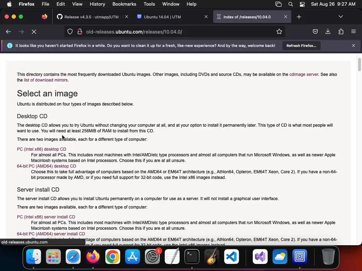Open the Tools menu
This screenshot has height=271, width=362.
pos(149,4)
